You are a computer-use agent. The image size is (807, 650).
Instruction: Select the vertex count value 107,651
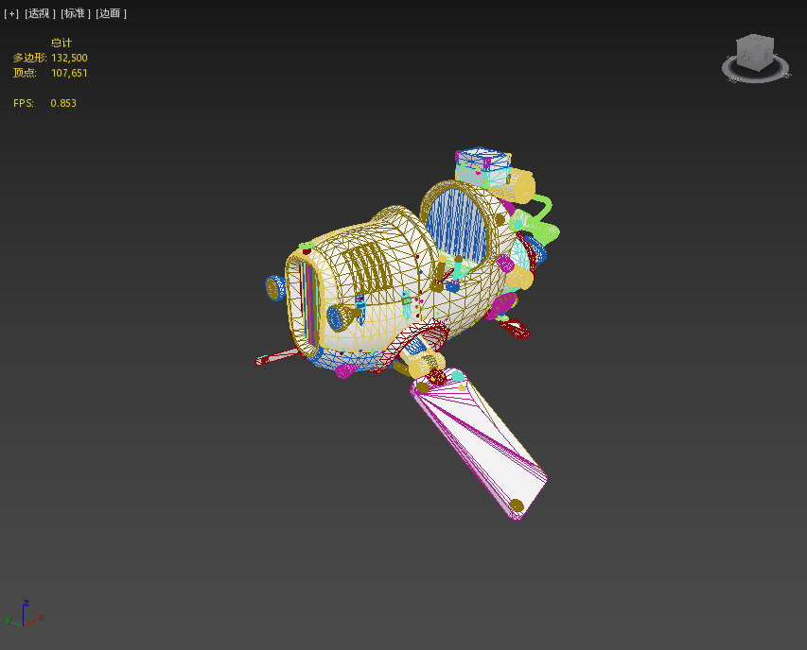[69, 73]
